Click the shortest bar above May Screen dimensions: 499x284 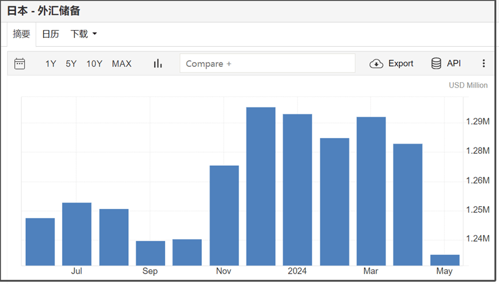445,260
